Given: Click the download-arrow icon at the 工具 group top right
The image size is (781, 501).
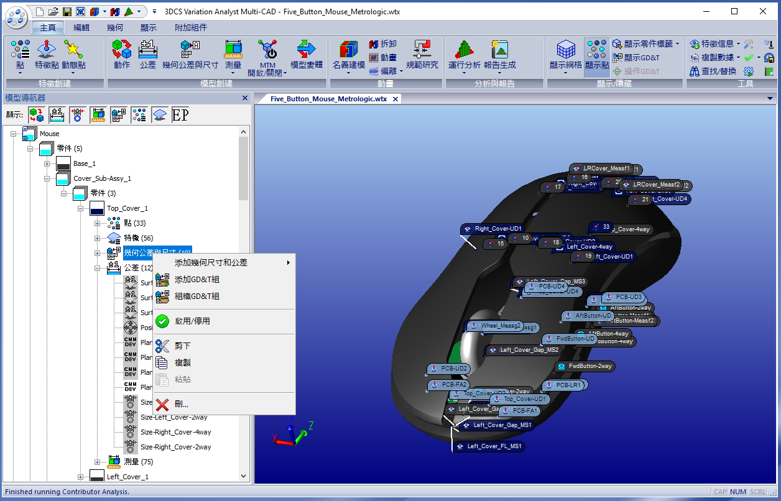Looking at the screenshot, I should (769, 44).
